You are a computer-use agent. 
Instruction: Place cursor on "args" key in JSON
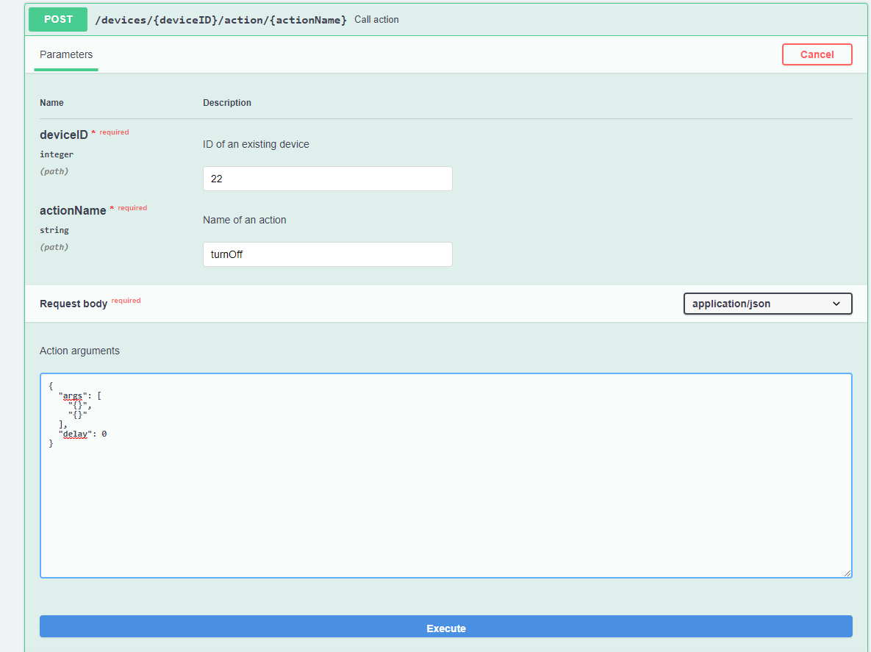pos(73,395)
